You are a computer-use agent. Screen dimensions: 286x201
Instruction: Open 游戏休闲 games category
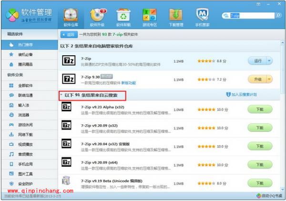30,125
